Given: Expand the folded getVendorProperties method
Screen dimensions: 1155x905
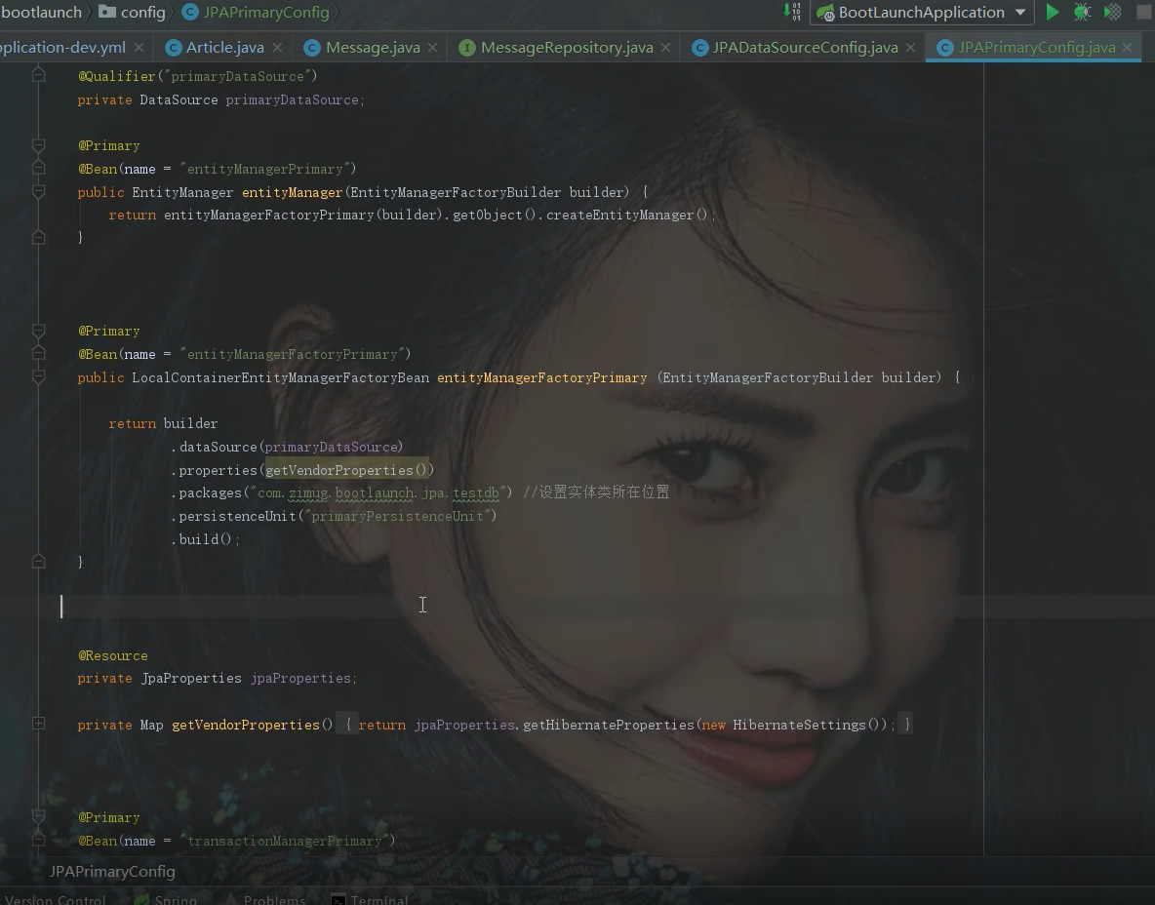Looking at the screenshot, I should tap(39, 724).
